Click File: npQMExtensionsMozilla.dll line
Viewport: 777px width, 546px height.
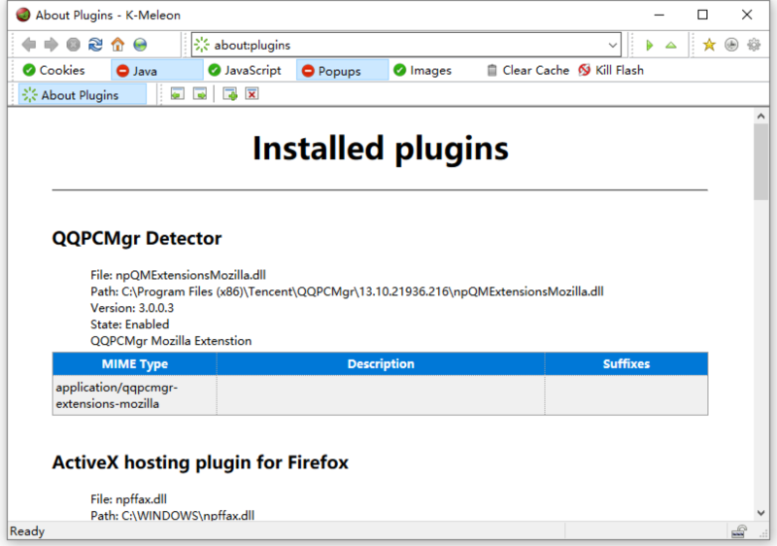tap(178, 275)
